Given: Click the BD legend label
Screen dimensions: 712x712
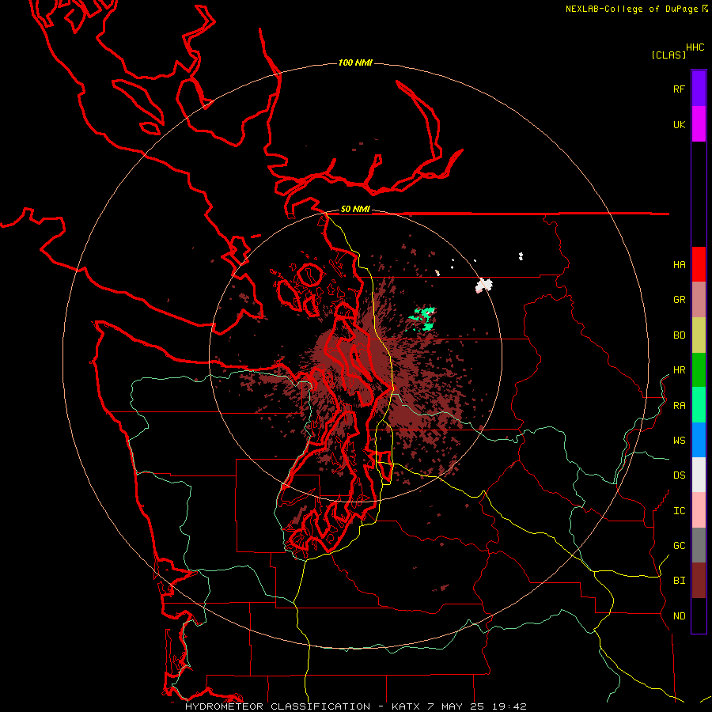Looking at the screenshot, I should 679,335.
